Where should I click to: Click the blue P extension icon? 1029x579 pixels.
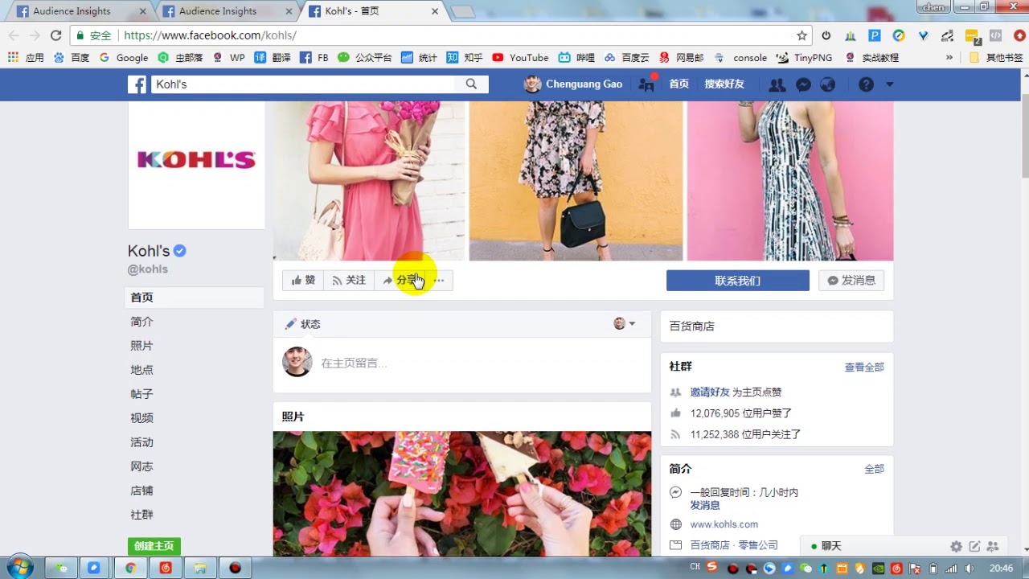875,35
